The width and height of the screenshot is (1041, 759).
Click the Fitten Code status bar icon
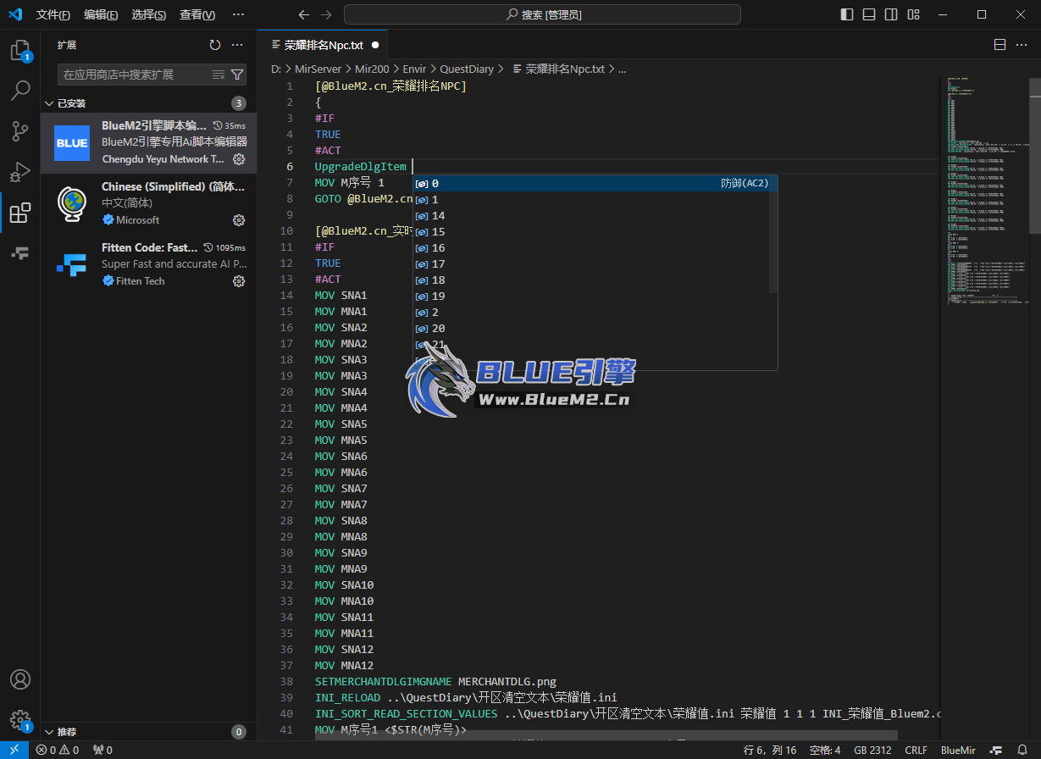point(997,750)
